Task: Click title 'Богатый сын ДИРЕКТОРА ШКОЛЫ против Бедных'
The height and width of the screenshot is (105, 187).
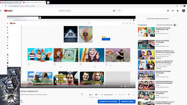Action: pos(164,62)
